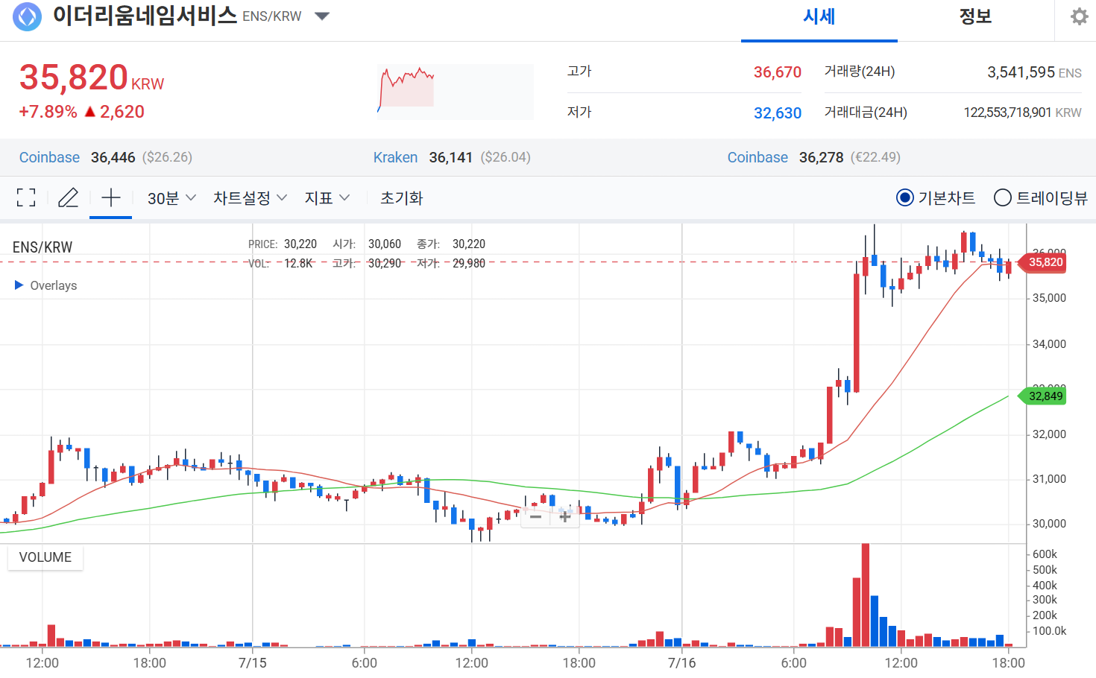Click the 이더리움네임서비스 title text
The width and height of the screenshot is (1096, 678).
point(145,16)
